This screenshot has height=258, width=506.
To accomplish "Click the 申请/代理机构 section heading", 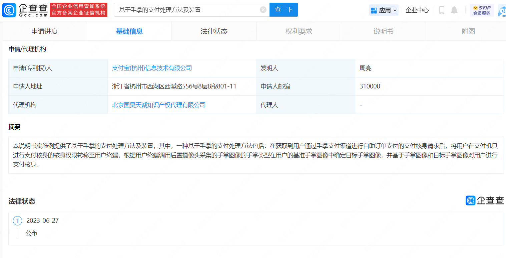I will point(27,49).
